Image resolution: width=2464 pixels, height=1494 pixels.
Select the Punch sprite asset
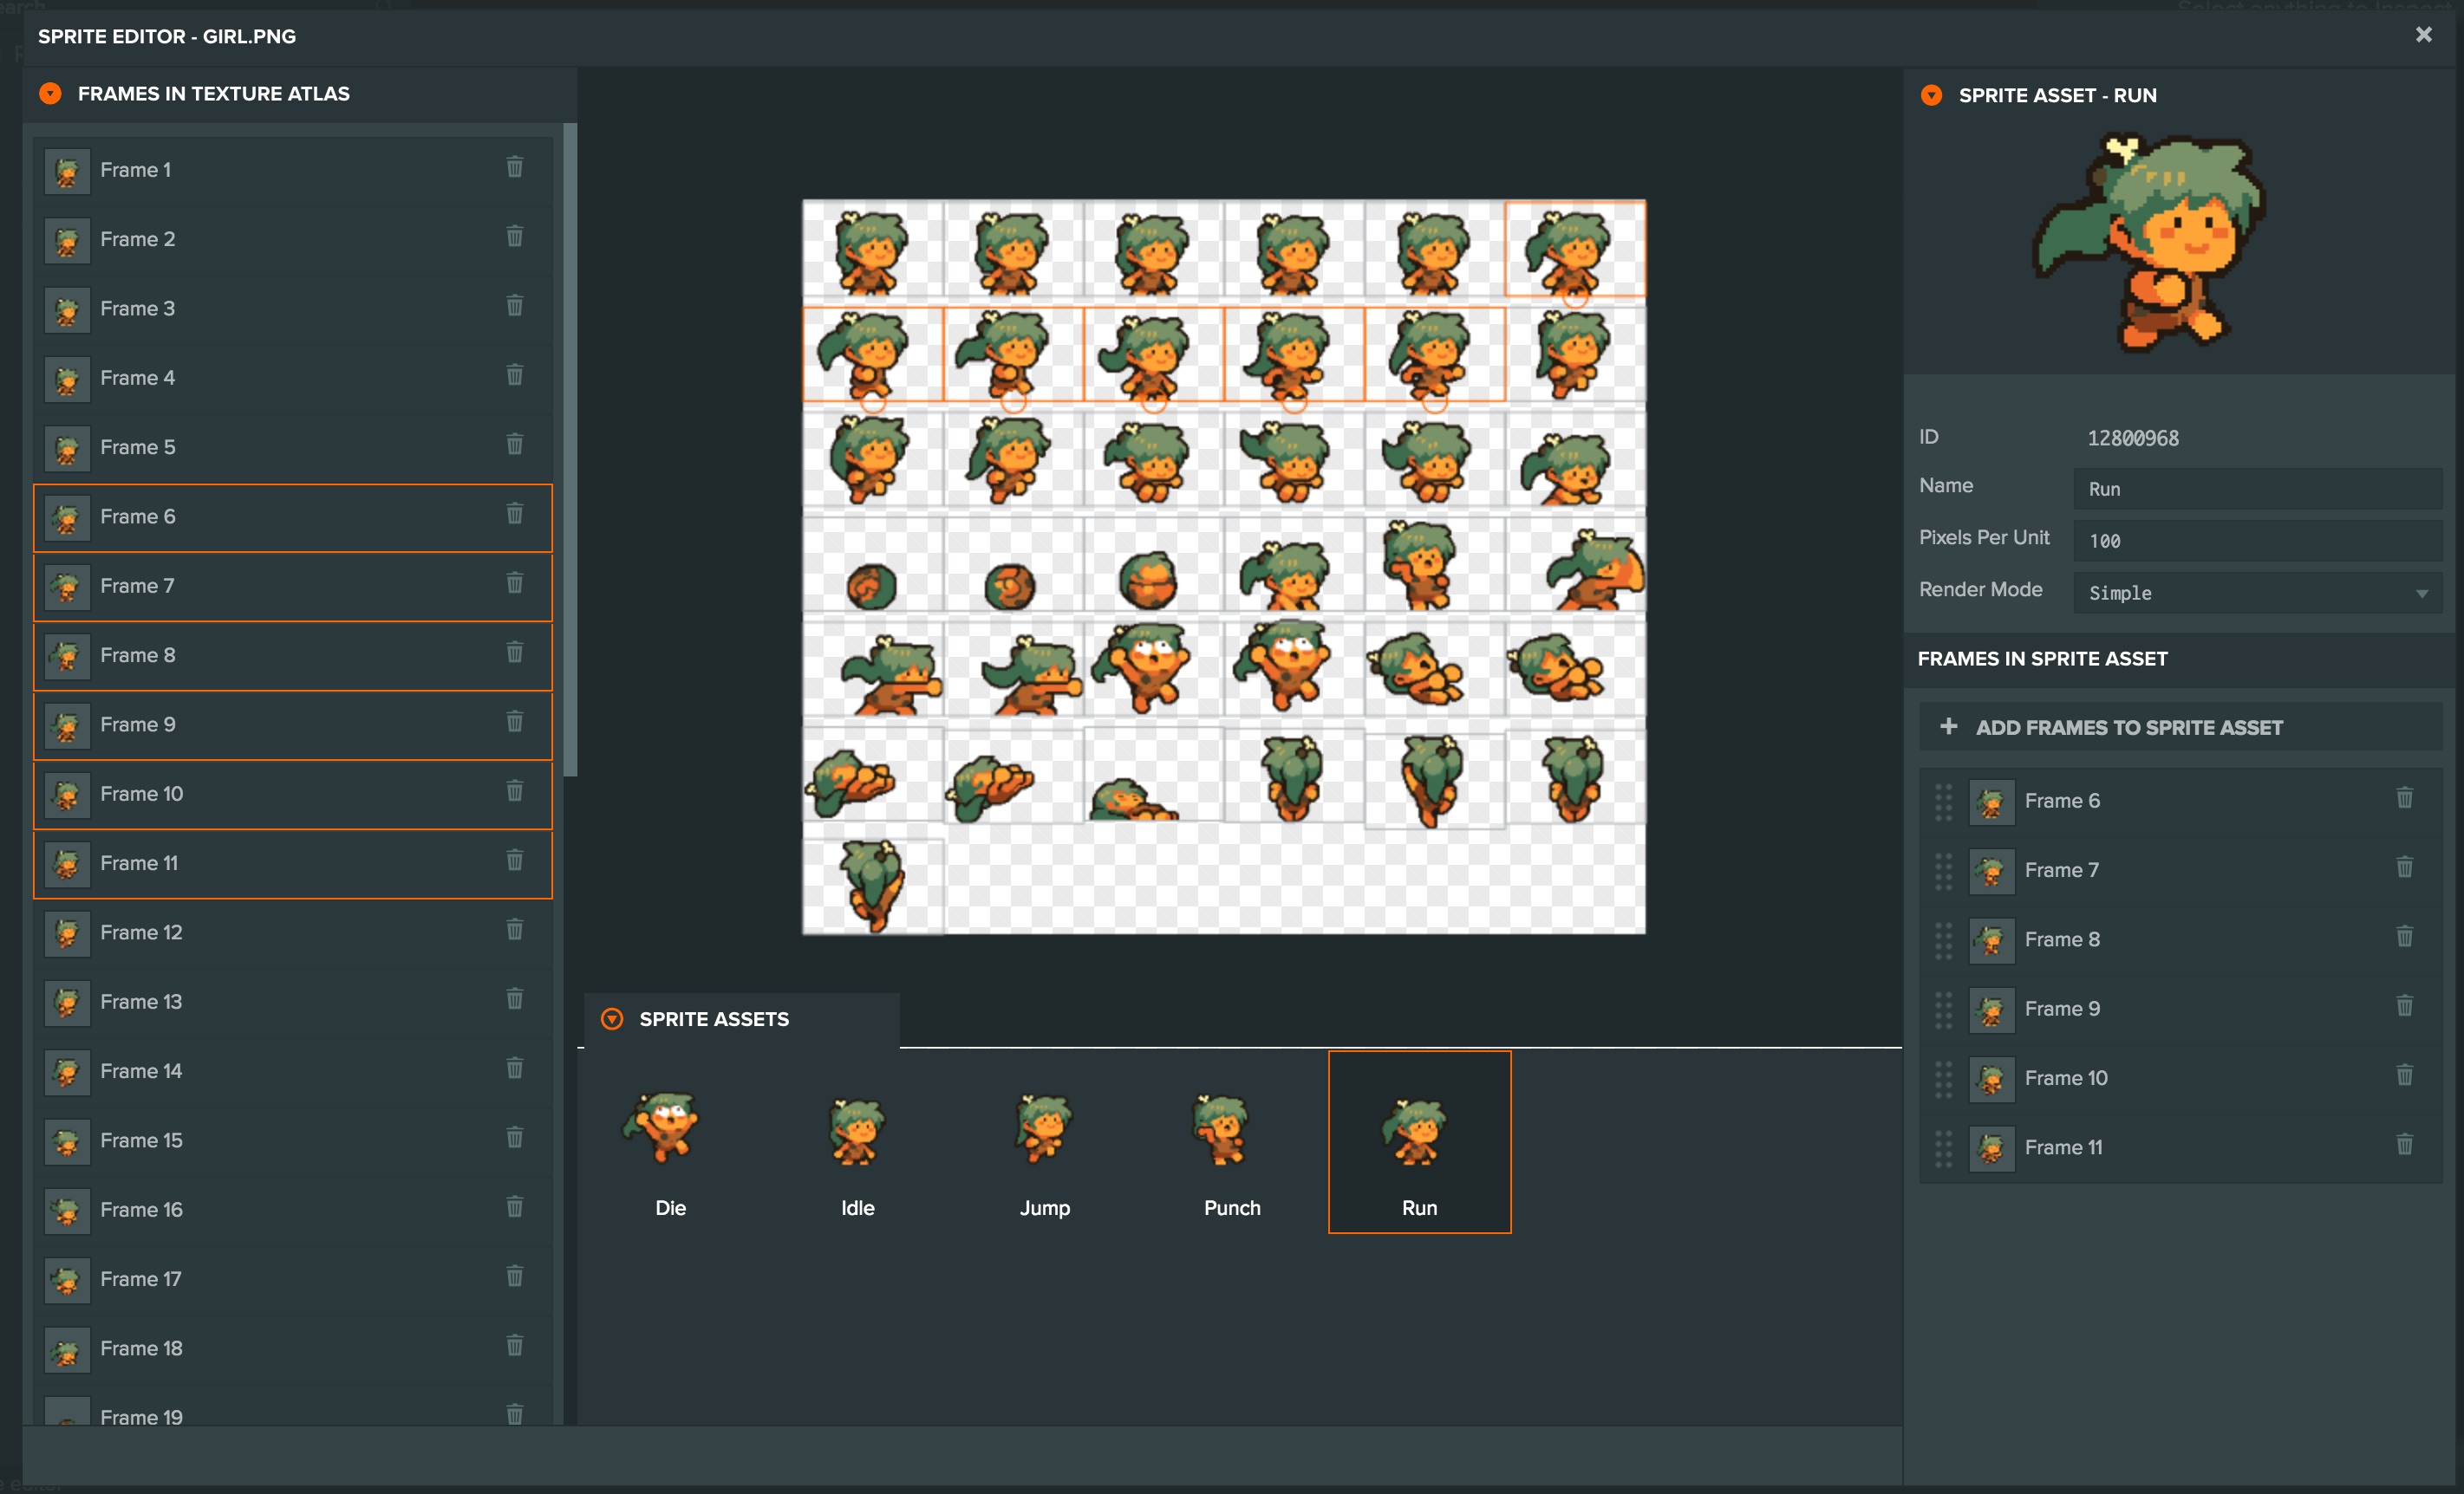(x=1232, y=1141)
